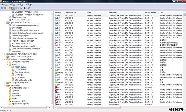The height and width of the screenshot is (112, 186).
Task: Collapse the Repositories node
Action: pyautogui.click(x=5, y=85)
